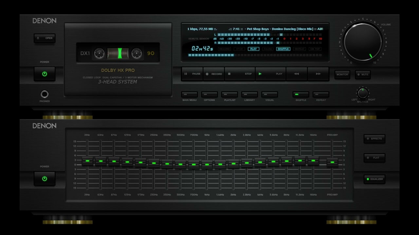This screenshot has width=419, height=235.
Task: Click the 5.6kHz equalizer slider handle
Action: click(273, 161)
